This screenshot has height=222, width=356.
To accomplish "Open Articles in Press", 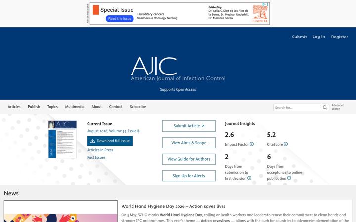I will (x=100, y=150).
